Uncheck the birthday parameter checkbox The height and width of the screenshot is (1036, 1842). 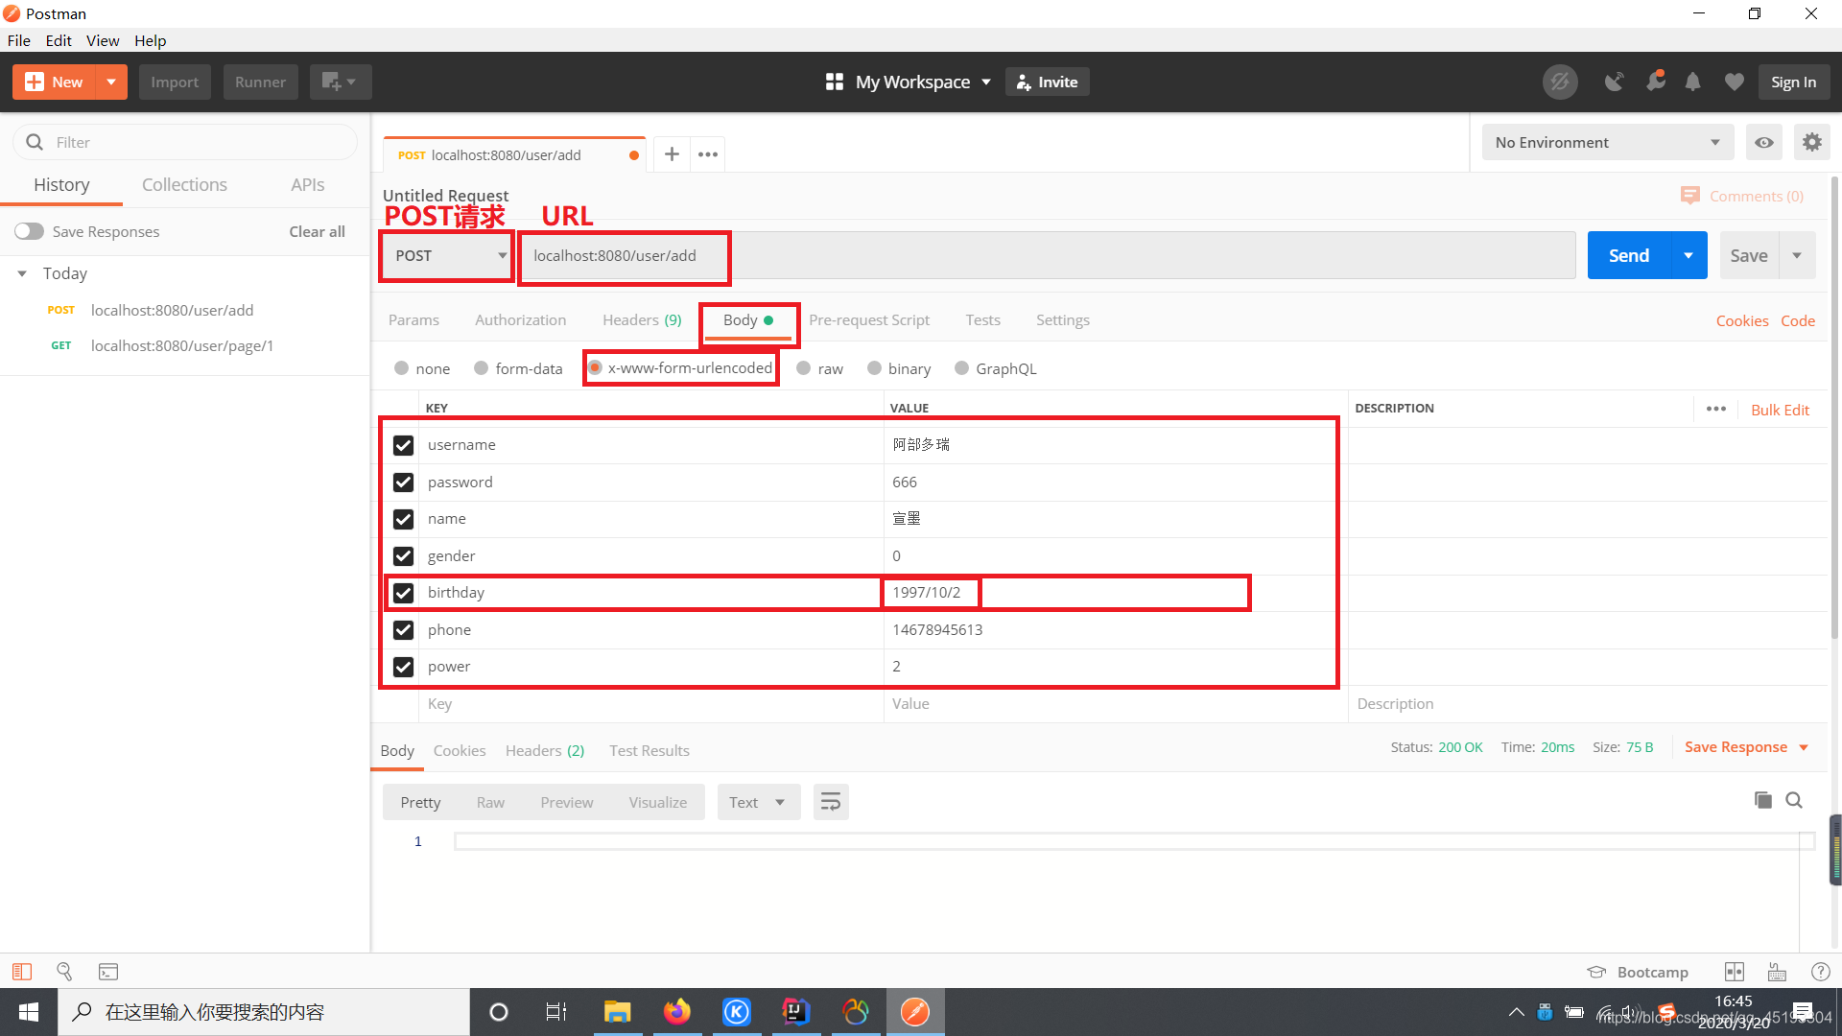[403, 593]
